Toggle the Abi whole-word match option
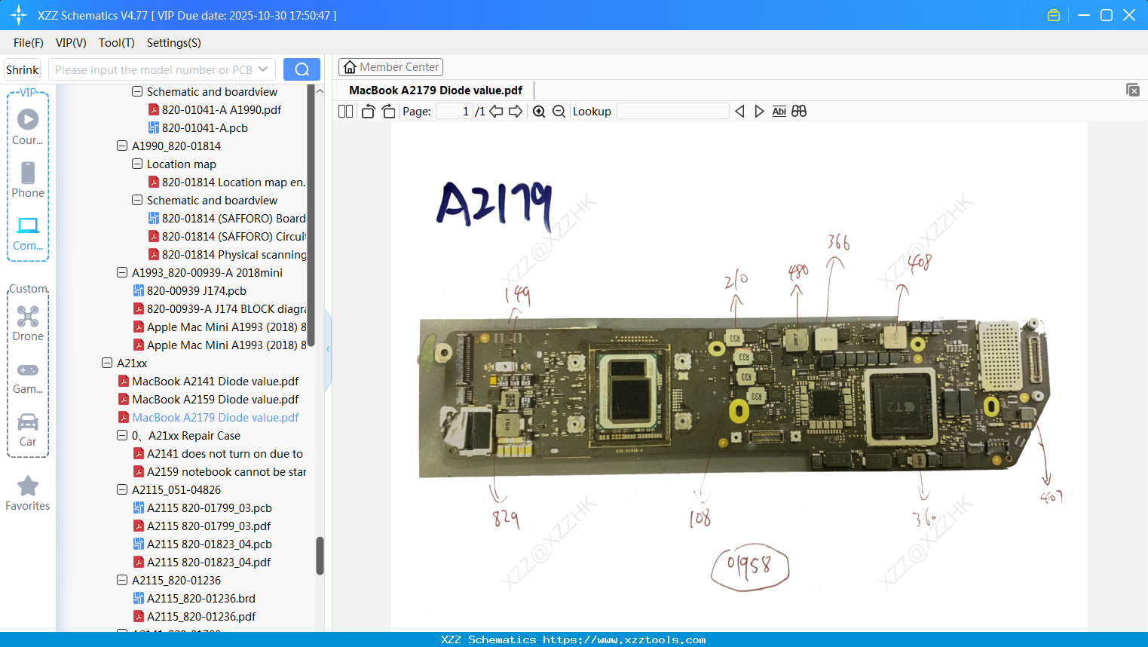The image size is (1148, 647). tap(779, 112)
